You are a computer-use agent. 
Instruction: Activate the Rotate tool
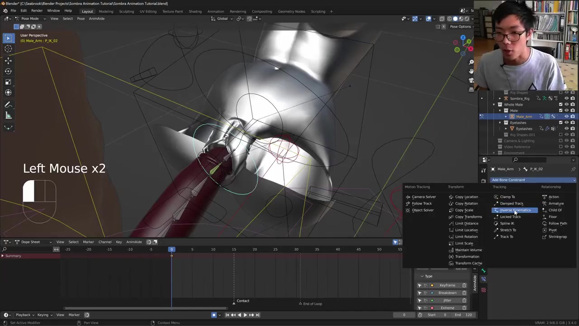[8, 71]
